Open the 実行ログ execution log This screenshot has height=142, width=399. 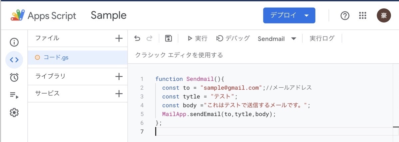tap(322, 38)
